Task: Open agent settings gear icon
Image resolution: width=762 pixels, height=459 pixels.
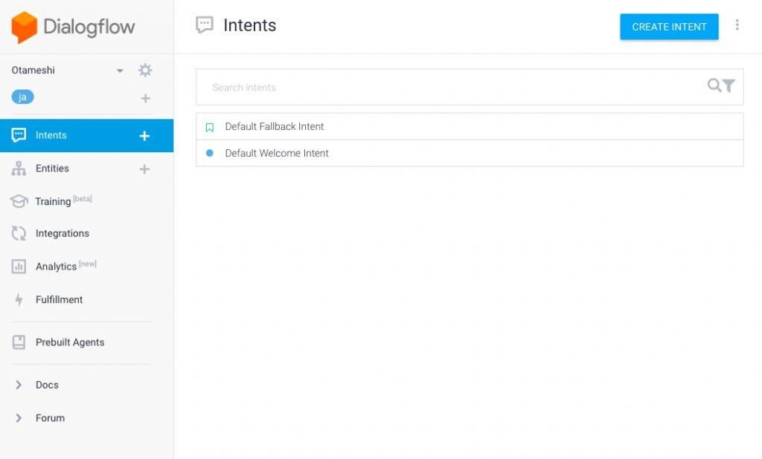Action: (x=145, y=71)
